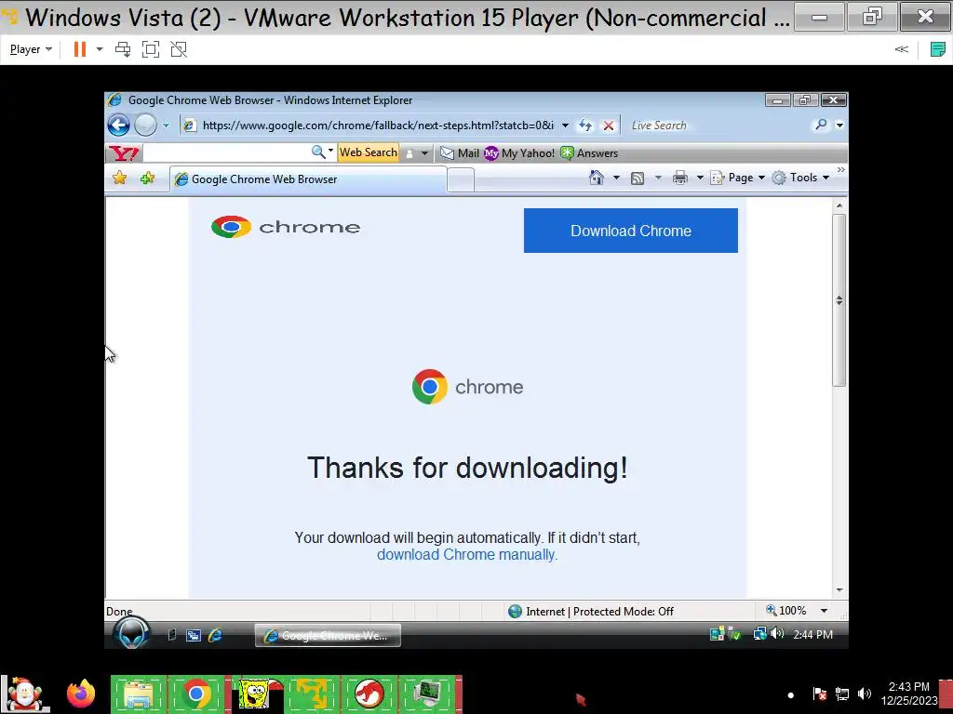Open the Page menu
953x714 pixels.
pyautogui.click(x=737, y=178)
